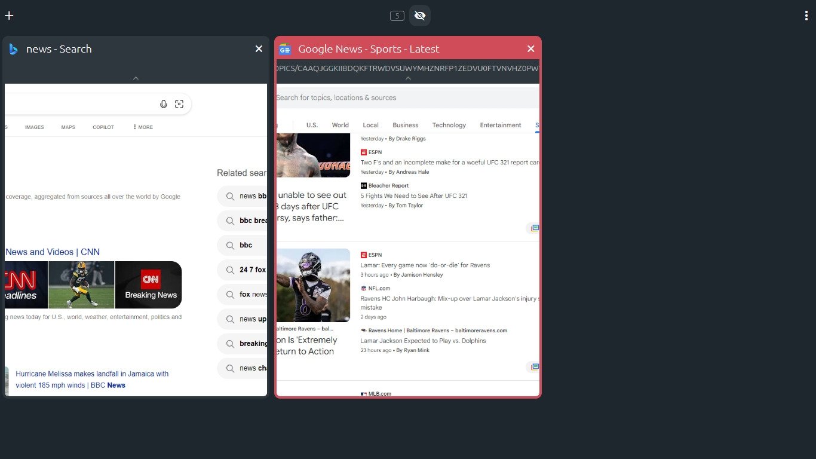Switch to the 5 open tabs view

(x=397, y=16)
